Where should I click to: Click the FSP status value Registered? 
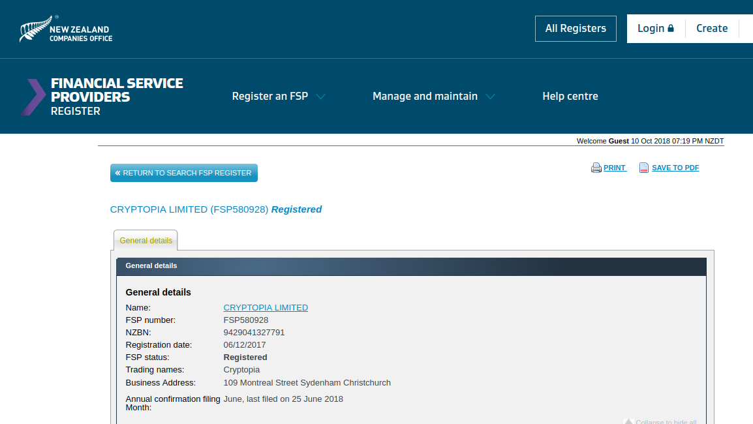pos(245,357)
